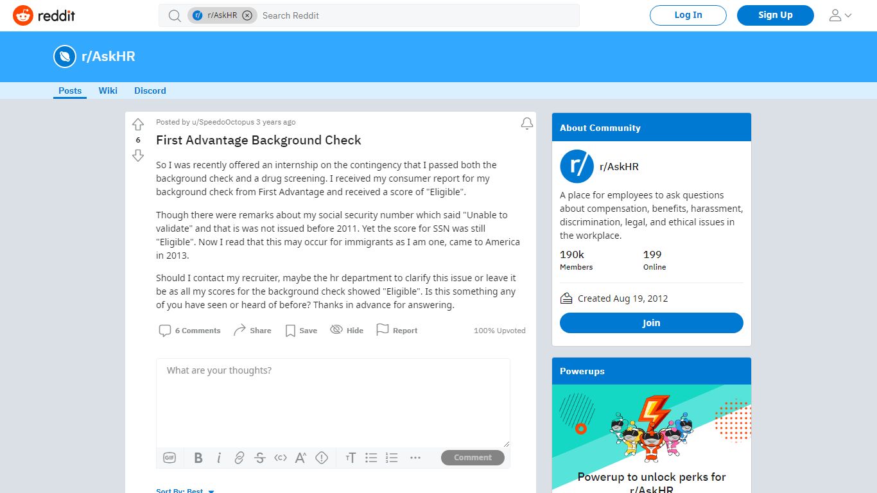Open the r/AskHR banner title link
877x493 pixels.
coord(109,56)
